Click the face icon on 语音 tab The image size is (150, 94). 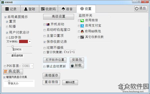click(63, 9)
